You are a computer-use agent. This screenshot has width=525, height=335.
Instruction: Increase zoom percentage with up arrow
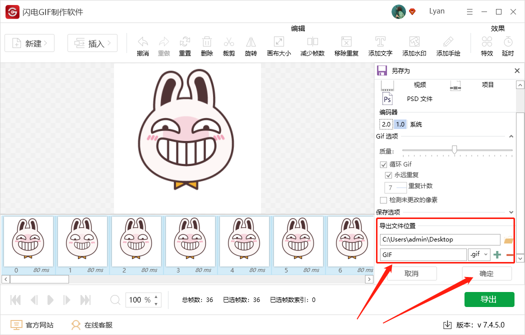tap(156, 296)
